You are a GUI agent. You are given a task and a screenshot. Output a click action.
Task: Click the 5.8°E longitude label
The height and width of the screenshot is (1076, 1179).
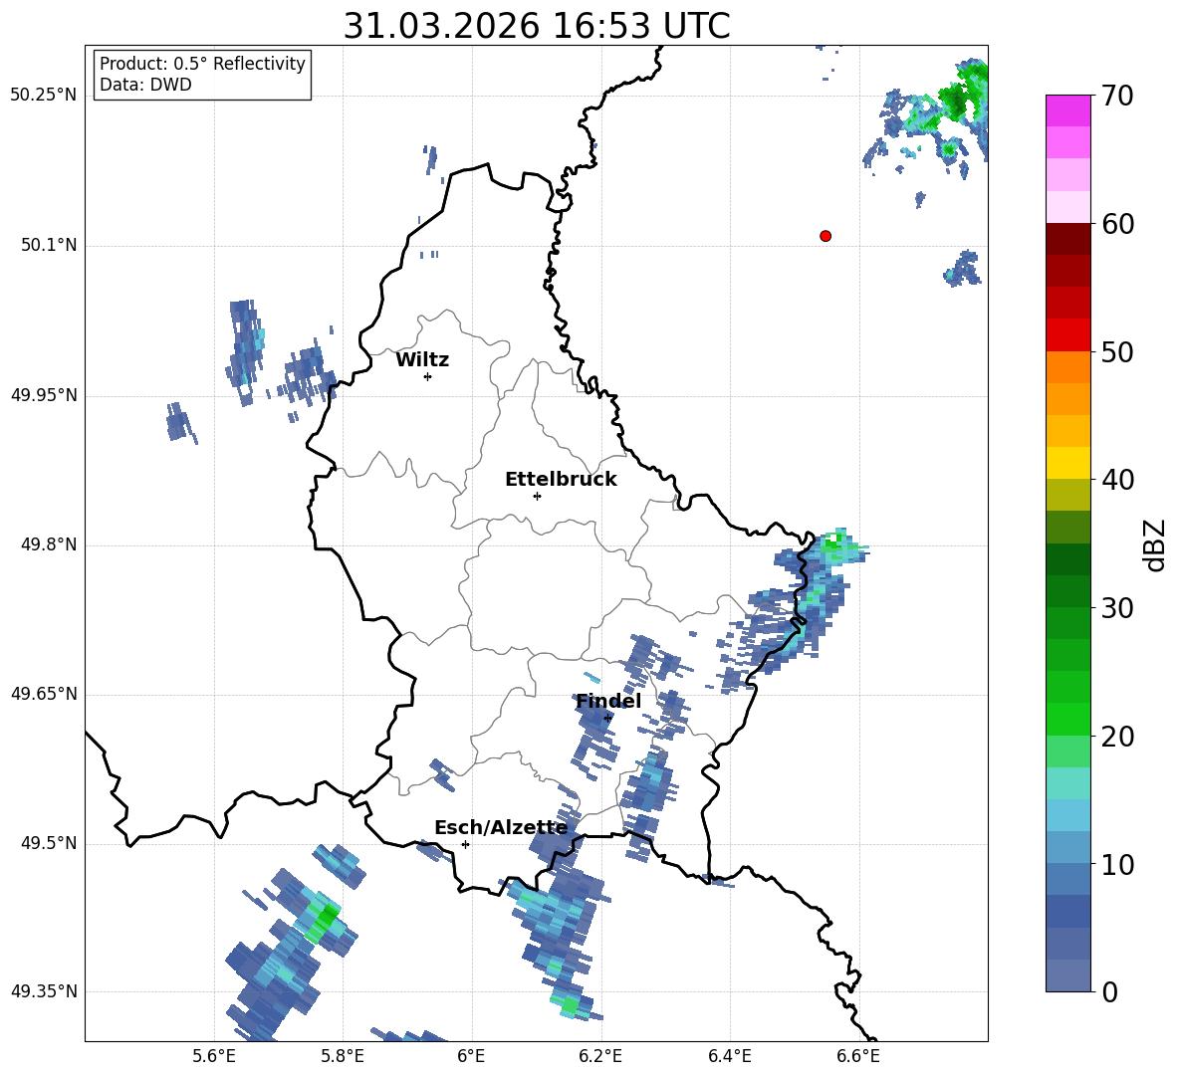(343, 1056)
